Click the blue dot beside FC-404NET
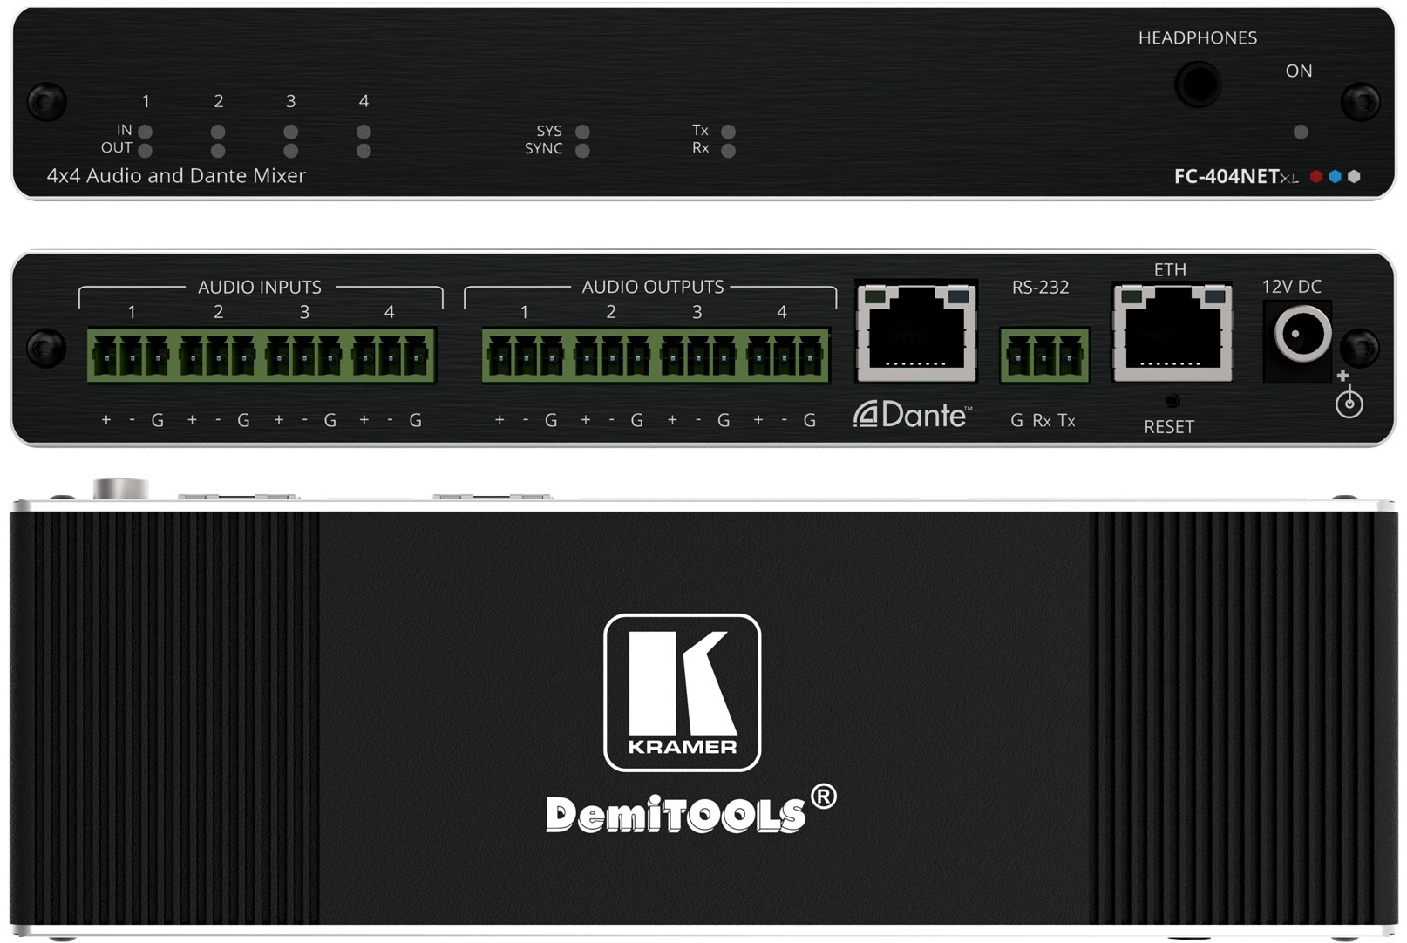 coord(1335,177)
